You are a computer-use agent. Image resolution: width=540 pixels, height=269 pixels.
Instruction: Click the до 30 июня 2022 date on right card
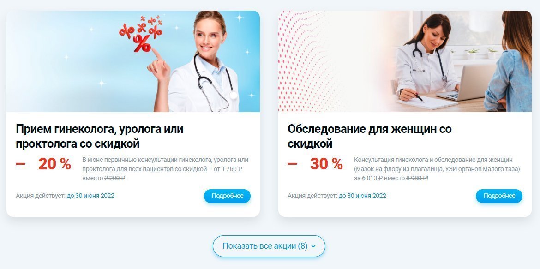coord(362,196)
